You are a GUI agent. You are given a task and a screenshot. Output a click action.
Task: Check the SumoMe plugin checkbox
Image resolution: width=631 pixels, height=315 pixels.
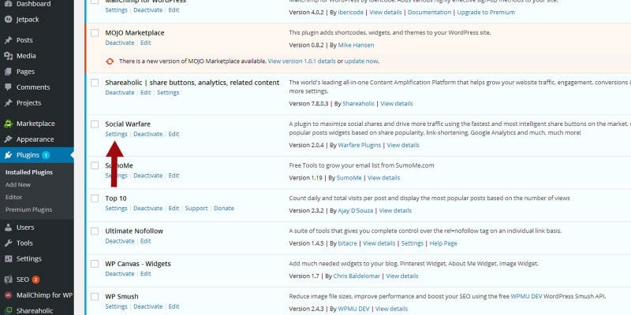coord(95,165)
